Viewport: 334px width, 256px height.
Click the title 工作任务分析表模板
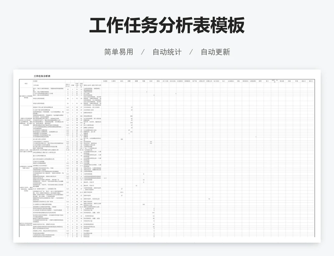click(x=167, y=25)
